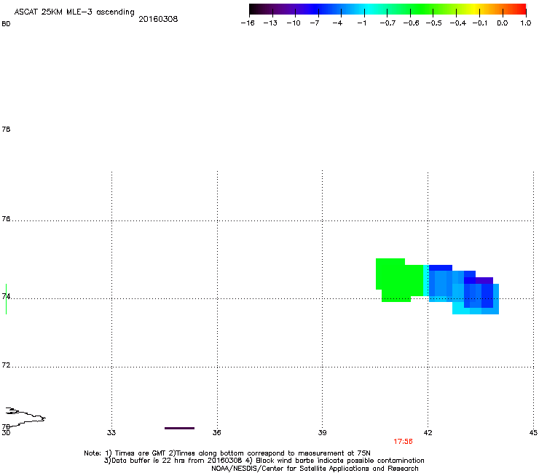Click the -0.7 colorbar label
This screenshot has width=539, height=473.
[x=387, y=23]
